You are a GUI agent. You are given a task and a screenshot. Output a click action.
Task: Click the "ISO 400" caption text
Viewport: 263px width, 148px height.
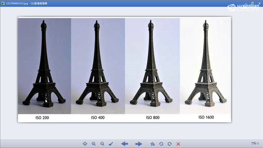tap(98, 118)
